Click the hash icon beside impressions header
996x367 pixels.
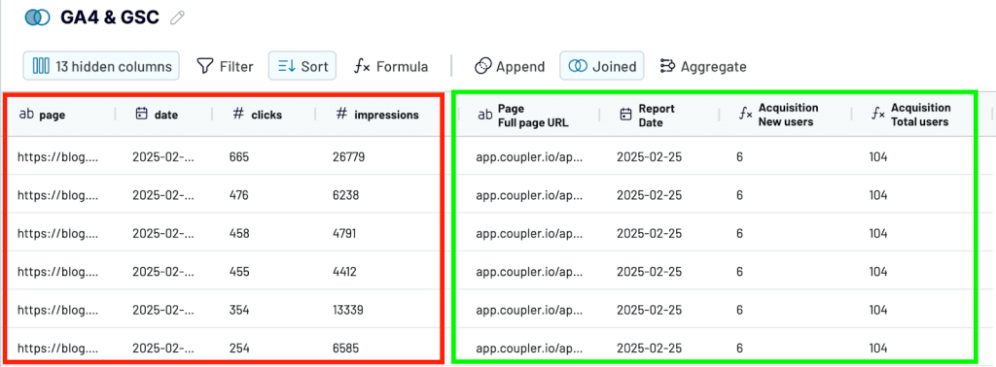pyautogui.click(x=341, y=115)
